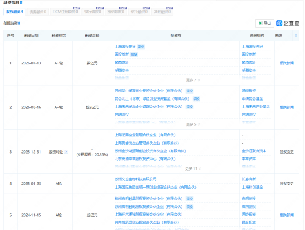Click SVIP badge on 银行借款 tab
The image size is (305, 230).
tap(100, 8)
